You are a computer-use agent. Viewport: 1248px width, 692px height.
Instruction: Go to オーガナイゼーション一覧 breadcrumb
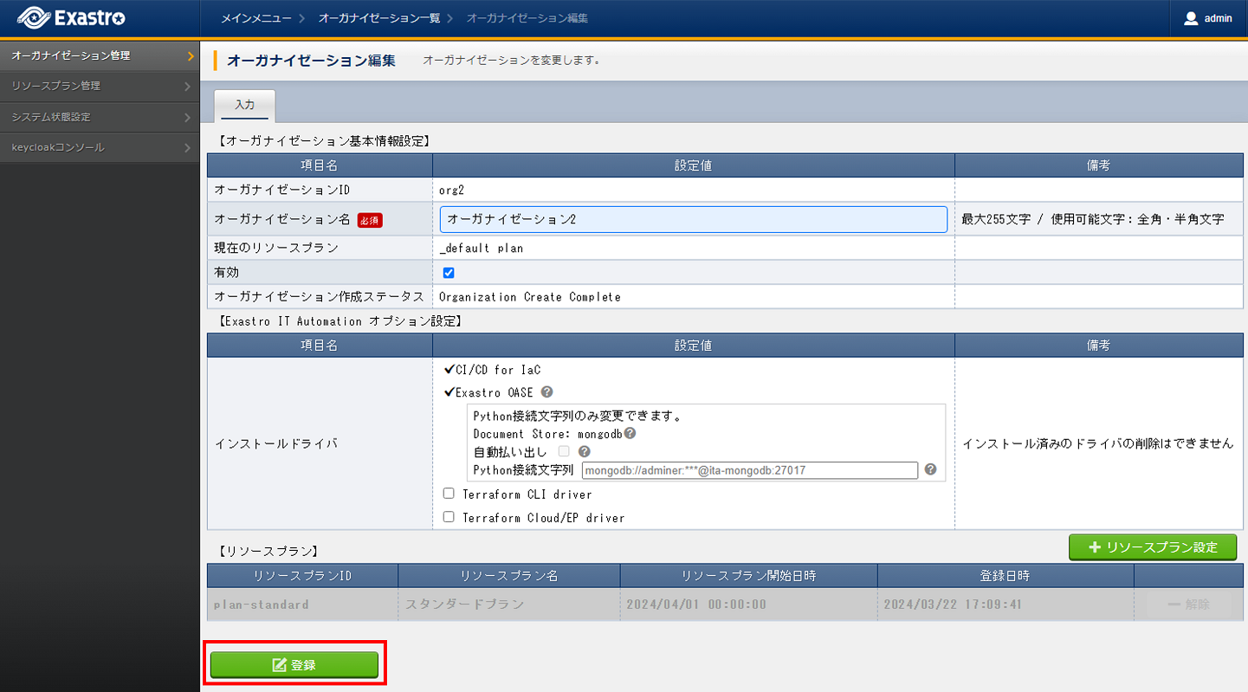(378, 18)
